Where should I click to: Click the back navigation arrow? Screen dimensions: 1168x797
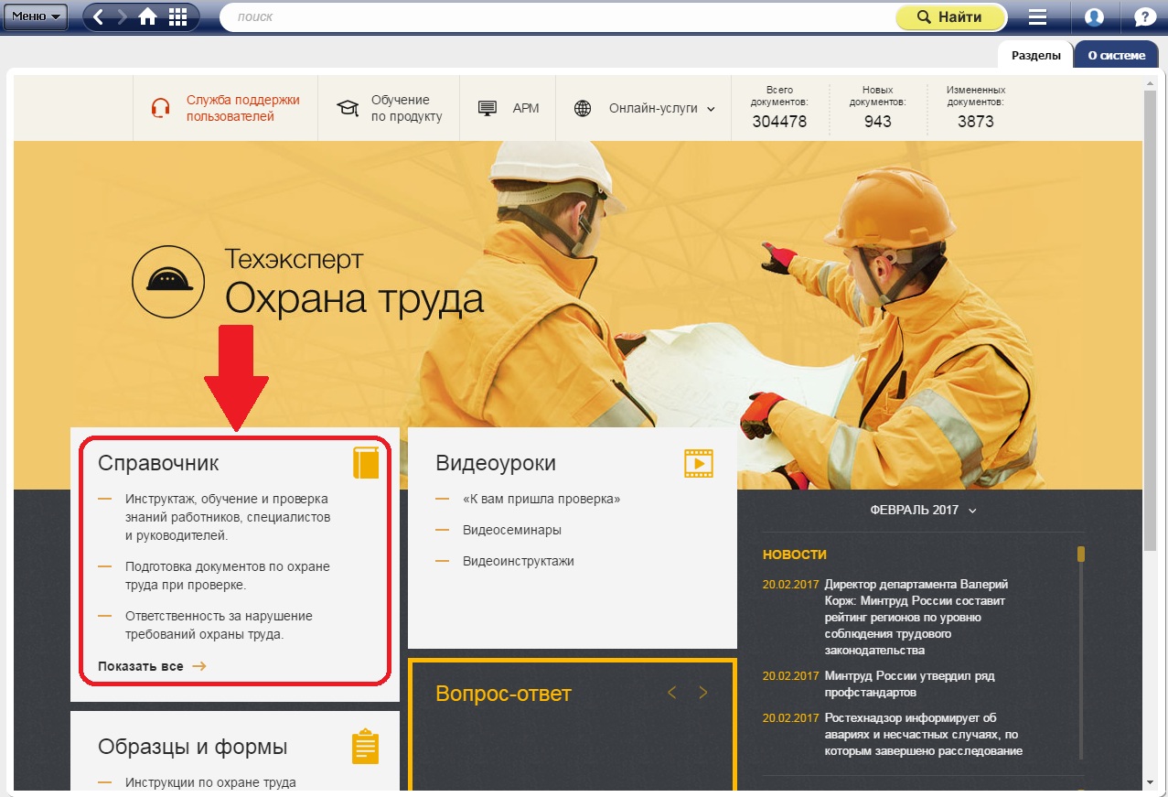pyautogui.click(x=99, y=17)
